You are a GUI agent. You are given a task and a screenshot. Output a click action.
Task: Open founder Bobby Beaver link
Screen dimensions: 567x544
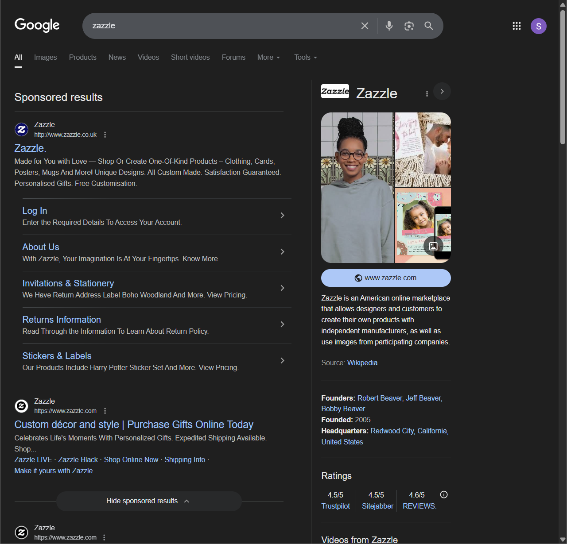[343, 409]
